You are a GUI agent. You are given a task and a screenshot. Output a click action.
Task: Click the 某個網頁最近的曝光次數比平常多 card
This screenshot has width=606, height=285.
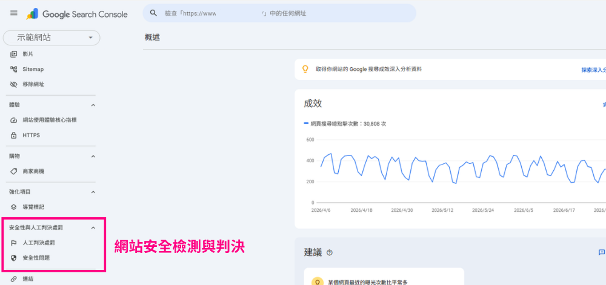[384, 277]
